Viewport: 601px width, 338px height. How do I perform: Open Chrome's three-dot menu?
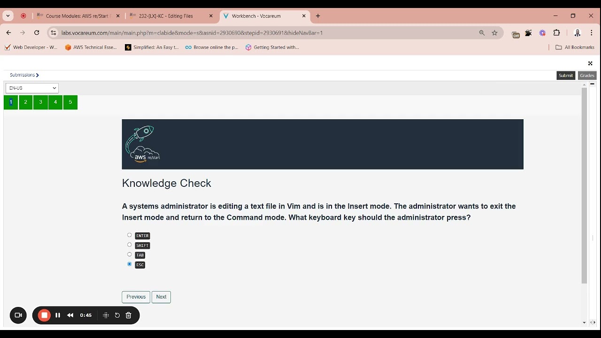pyautogui.click(x=591, y=33)
